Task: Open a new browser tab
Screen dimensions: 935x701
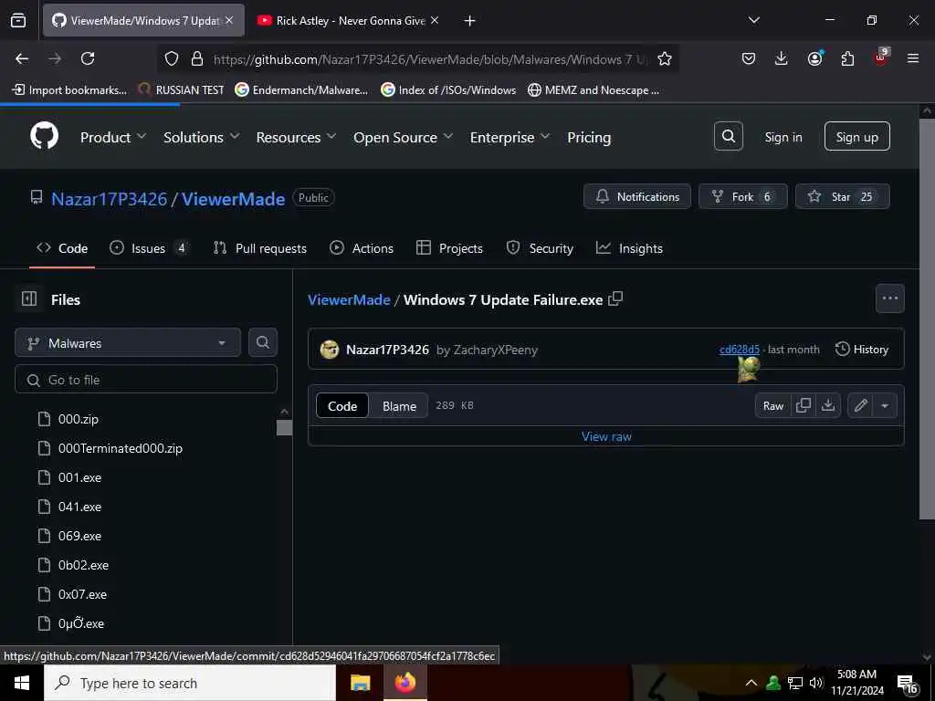Action: (x=469, y=20)
